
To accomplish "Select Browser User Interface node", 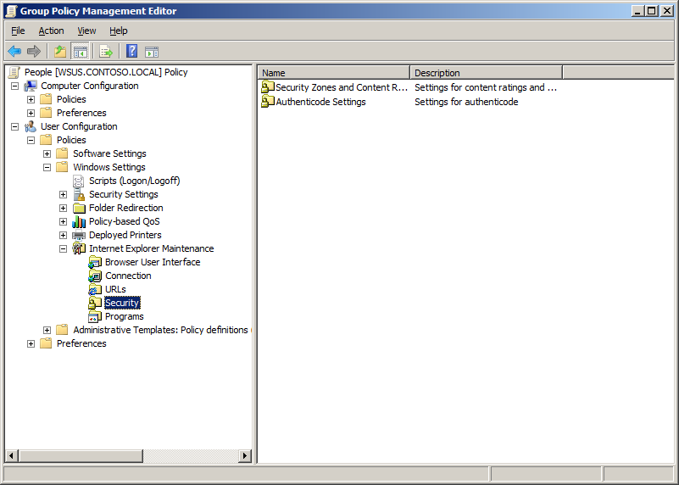I will 152,262.
